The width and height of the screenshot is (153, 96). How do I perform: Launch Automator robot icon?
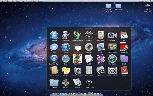(66, 35)
